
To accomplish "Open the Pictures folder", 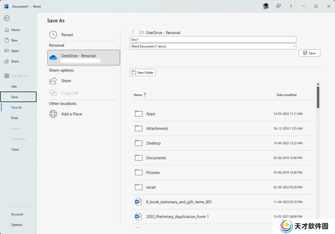I will [224, 173].
